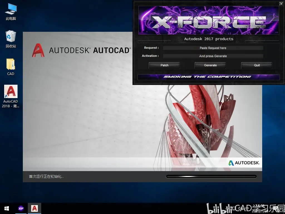Screen dimensions: 285x214
Task: Open the Windows Start menu
Action: pos(7,208)
